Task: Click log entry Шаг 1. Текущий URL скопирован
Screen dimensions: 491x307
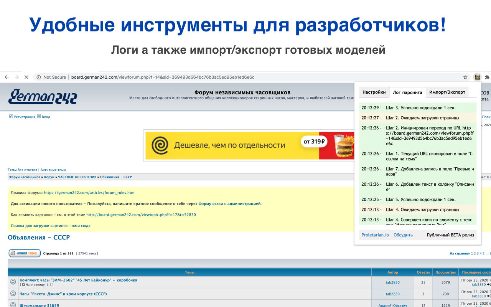Action: coord(418,156)
